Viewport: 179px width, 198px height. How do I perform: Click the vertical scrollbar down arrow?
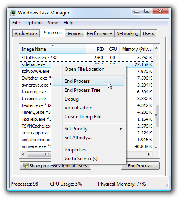point(156,148)
